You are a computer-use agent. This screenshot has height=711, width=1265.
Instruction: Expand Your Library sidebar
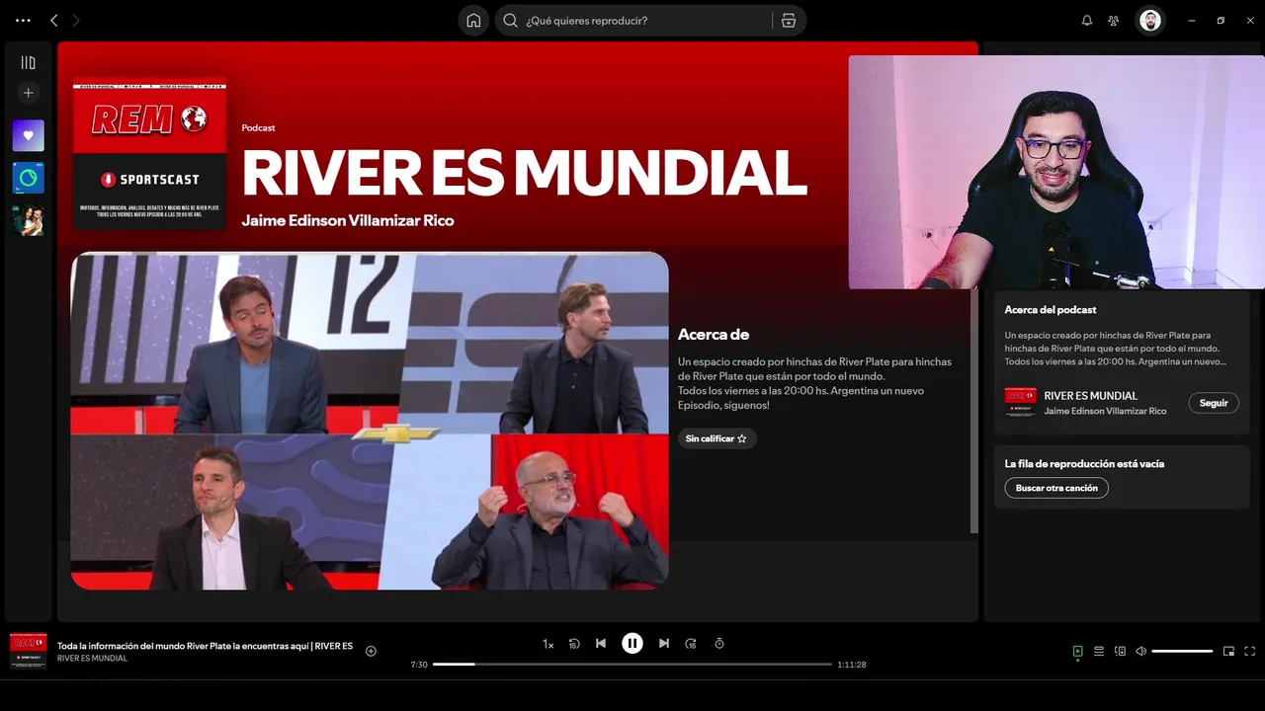(x=28, y=62)
